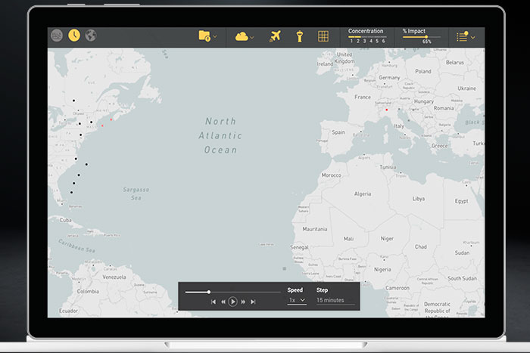Click the Step 15 minutes field

click(x=330, y=300)
